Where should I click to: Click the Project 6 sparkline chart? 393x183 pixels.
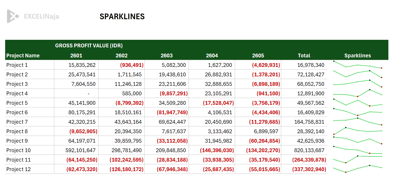(358, 112)
